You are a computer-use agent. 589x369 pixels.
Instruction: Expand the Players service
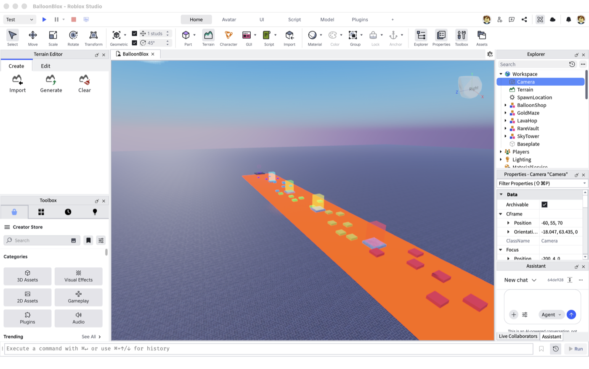501,152
